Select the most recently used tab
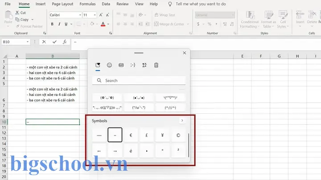The width and height of the screenshot is (321, 180). click(98, 65)
